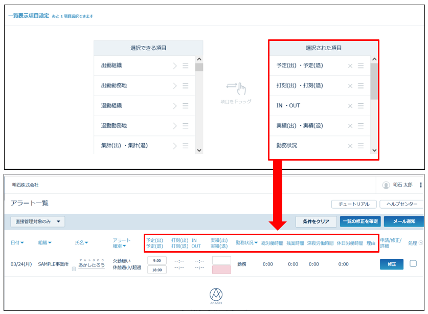Click the drag handle icon for 勤務状況
Image resolution: width=428 pixels, height=314 pixels.
coord(361,146)
